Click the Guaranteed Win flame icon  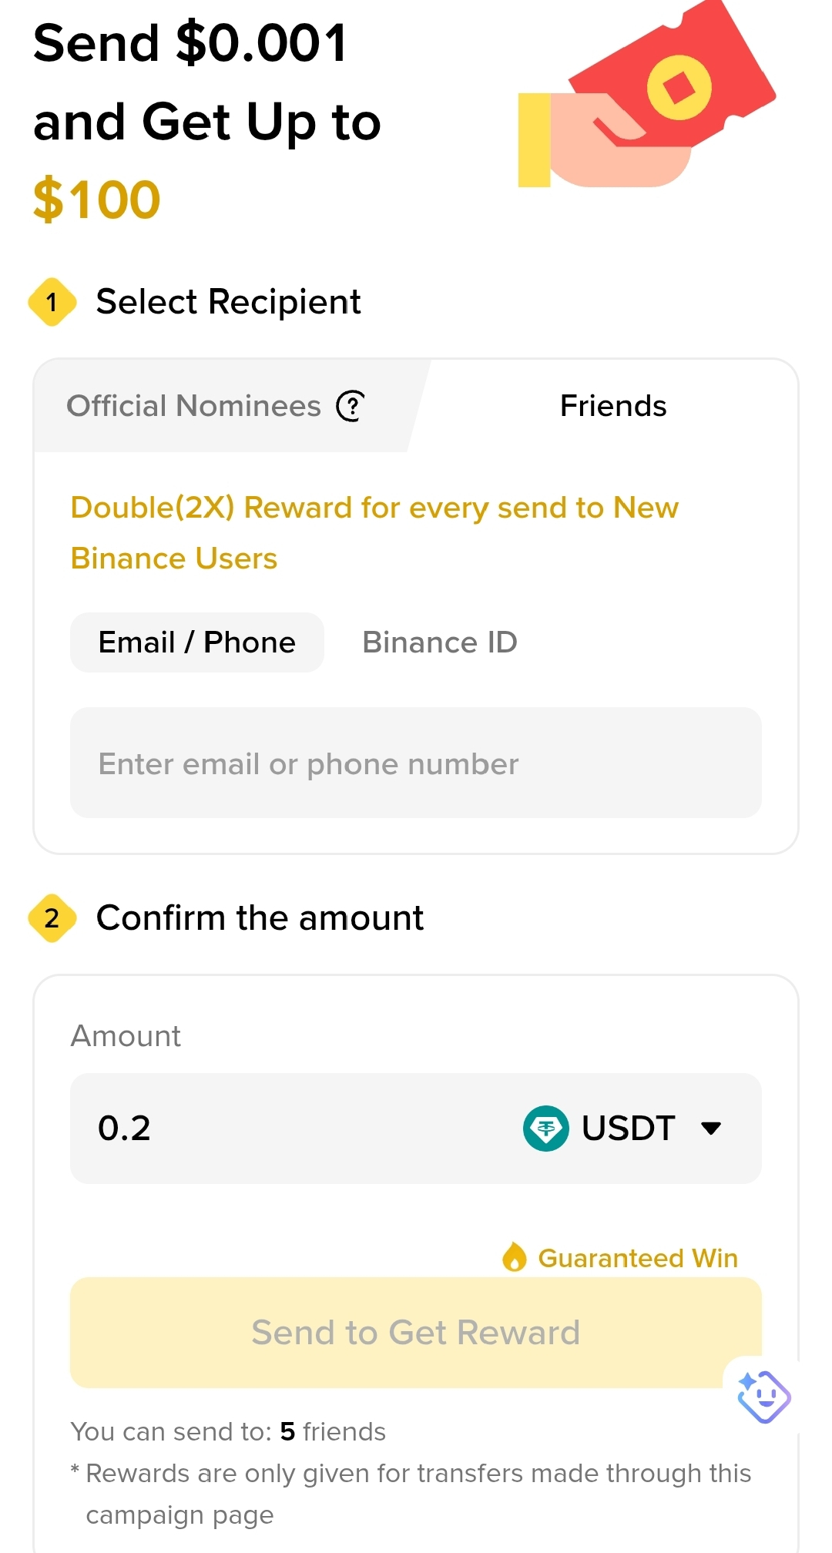[514, 1257]
